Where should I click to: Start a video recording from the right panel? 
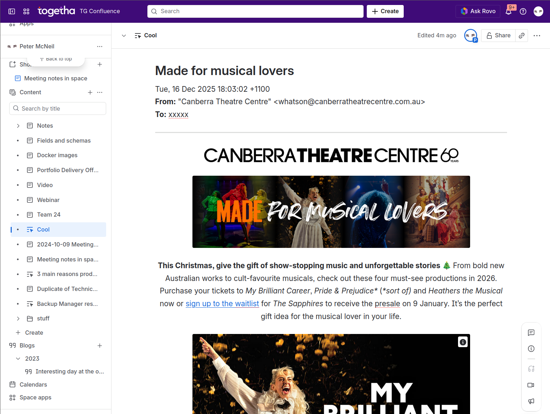point(531,385)
